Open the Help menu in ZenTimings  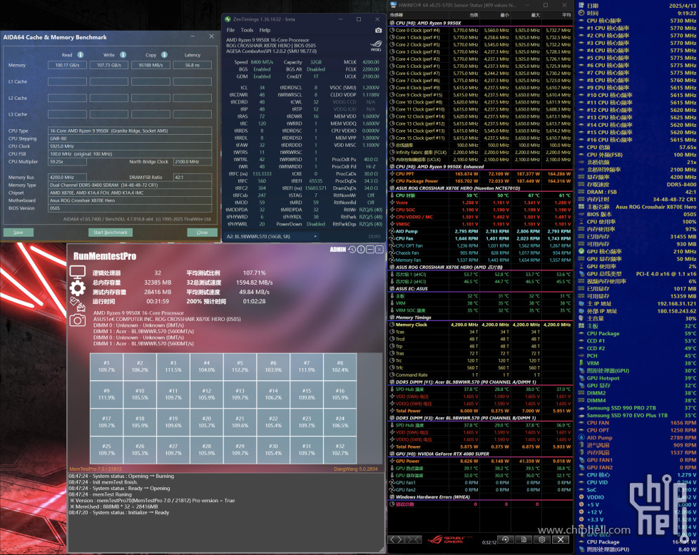click(265, 30)
